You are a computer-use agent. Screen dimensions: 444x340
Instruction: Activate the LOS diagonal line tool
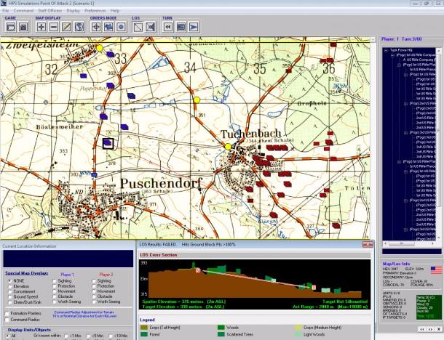pyautogui.click(x=138, y=27)
